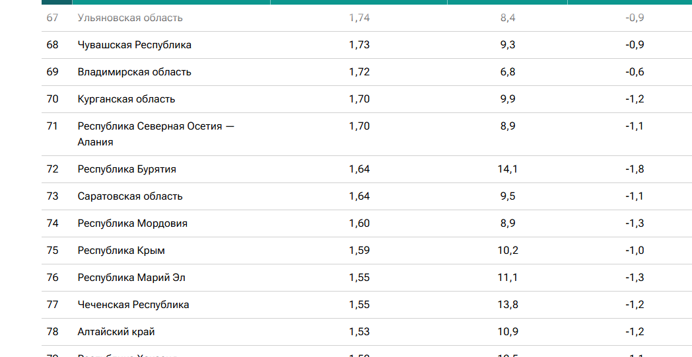The height and width of the screenshot is (357, 692).
Task: Select the Владимирская область region name
Action: coord(134,72)
